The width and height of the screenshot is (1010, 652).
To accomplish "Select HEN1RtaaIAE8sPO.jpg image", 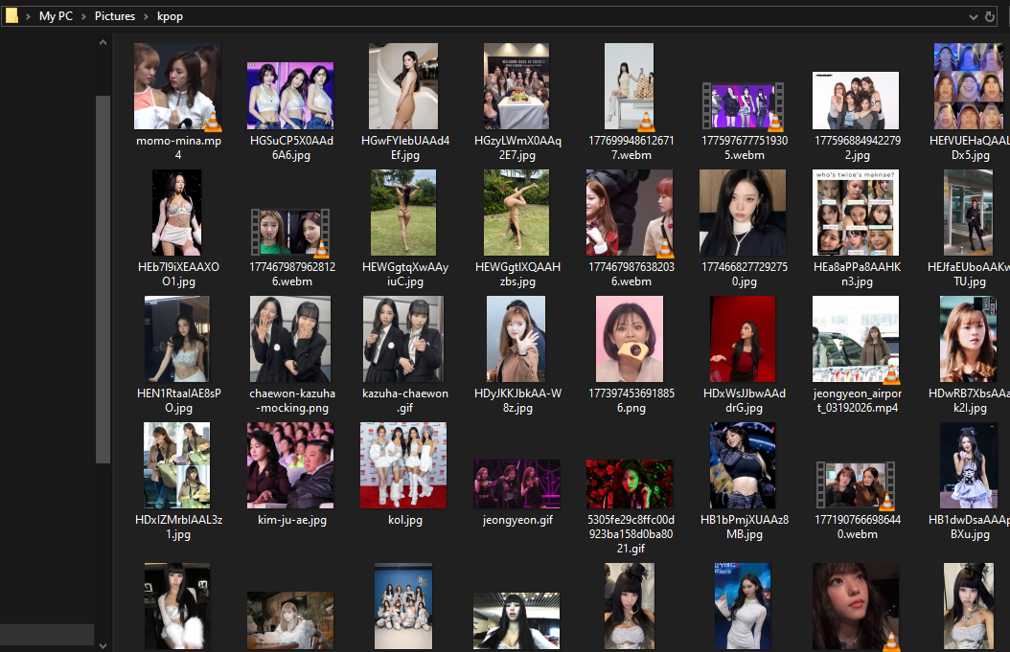I will (x=177, y=339).
